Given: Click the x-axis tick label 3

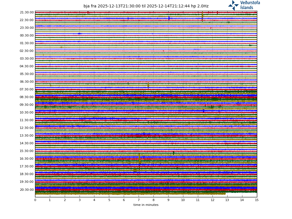Looking at the screenshot, I should (80, 200).
